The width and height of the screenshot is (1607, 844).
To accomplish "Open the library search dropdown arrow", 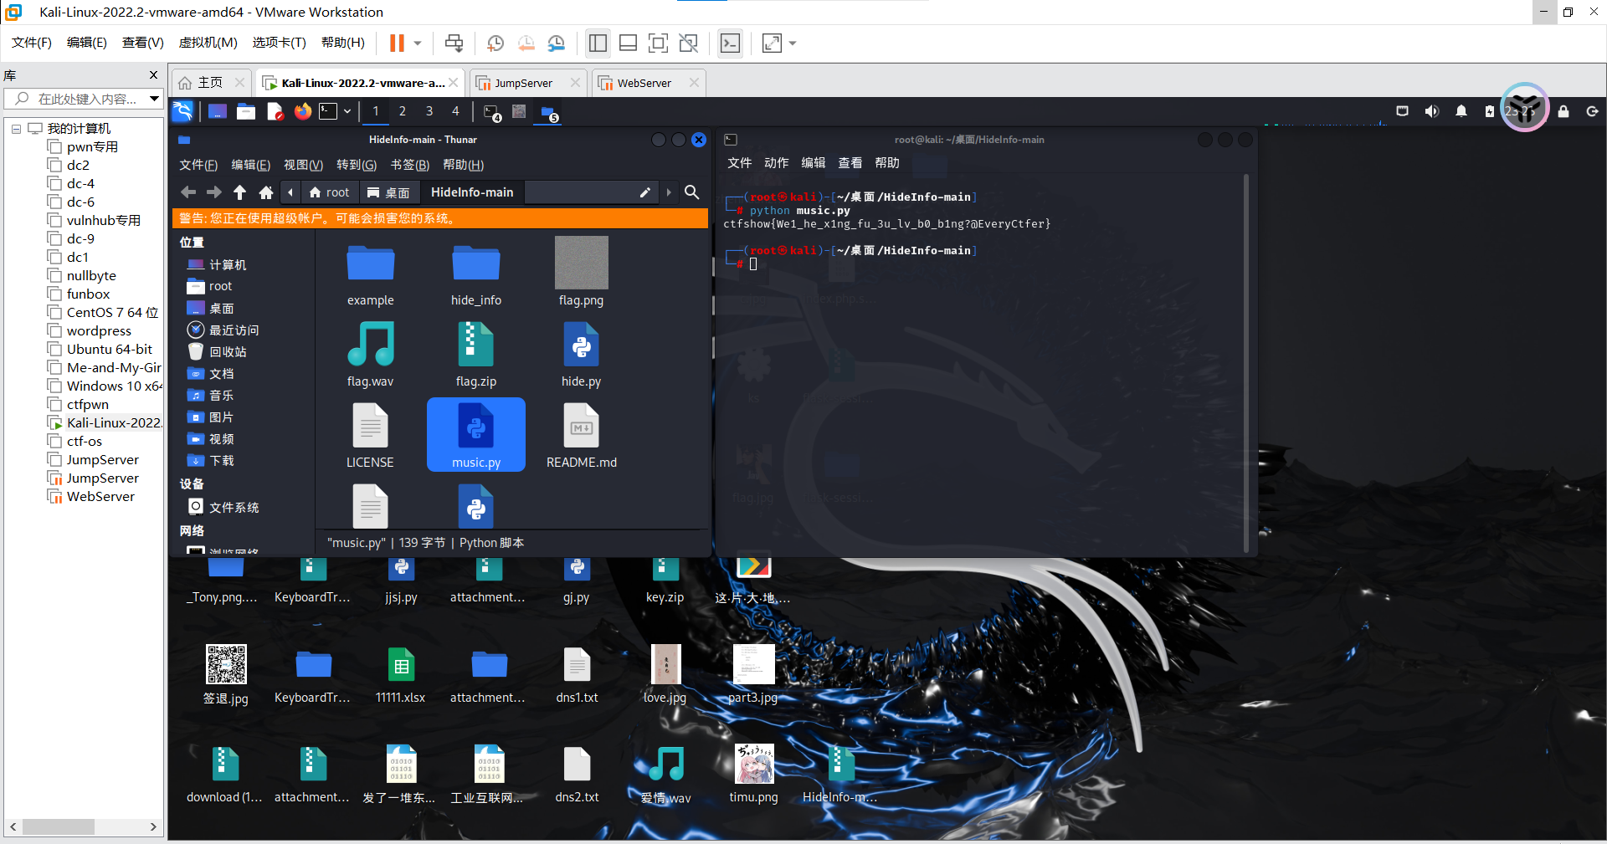I will tap(154, 99).
